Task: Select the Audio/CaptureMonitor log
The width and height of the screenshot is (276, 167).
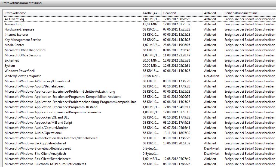Action: (140, 128)
